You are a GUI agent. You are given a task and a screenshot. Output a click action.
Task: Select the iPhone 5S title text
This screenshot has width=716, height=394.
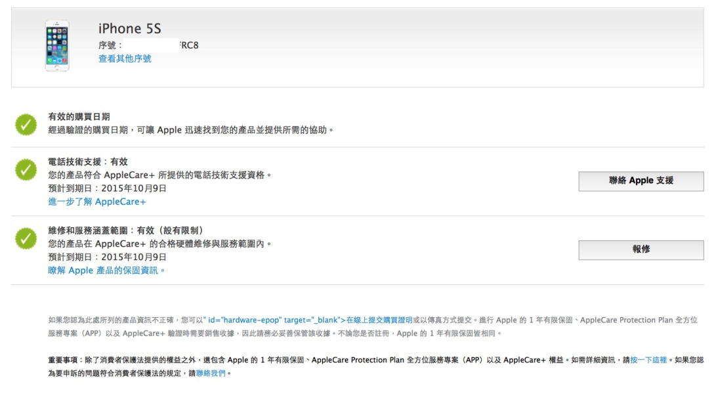click(x=130, y=29)
